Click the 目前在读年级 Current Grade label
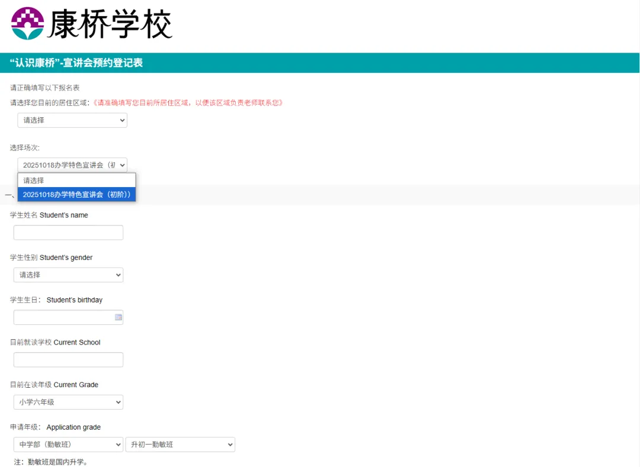The image size is (640, 467). point(54,385)
